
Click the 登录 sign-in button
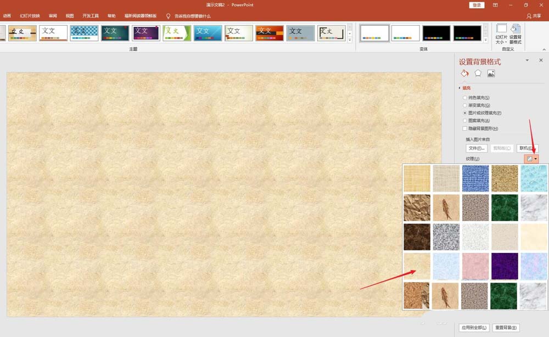pyautogui.click(x=477, y=5)
